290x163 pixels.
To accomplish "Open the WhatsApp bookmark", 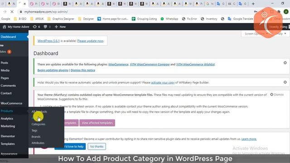I will [169, 19].
